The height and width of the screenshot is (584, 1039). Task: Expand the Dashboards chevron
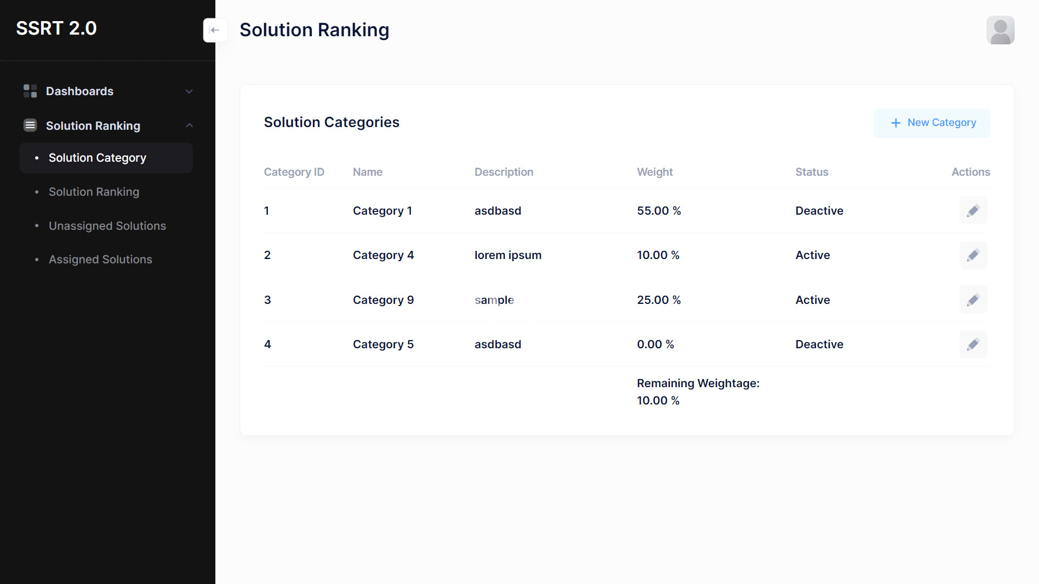189,91
